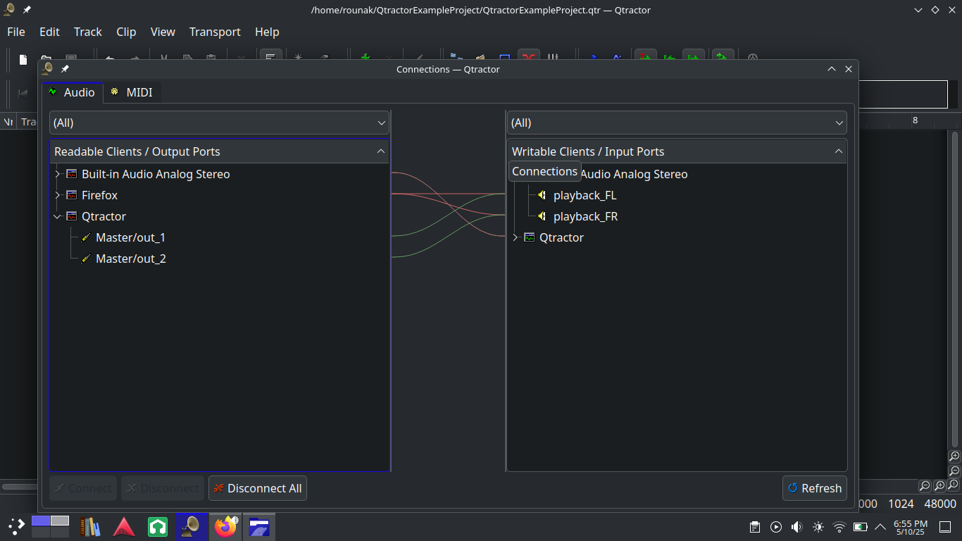Toggle the Mixer toolbar button beside Connections

click(x=553, y=57)
